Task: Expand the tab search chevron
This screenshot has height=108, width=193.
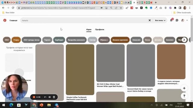Action: click(x=169, y=2)
